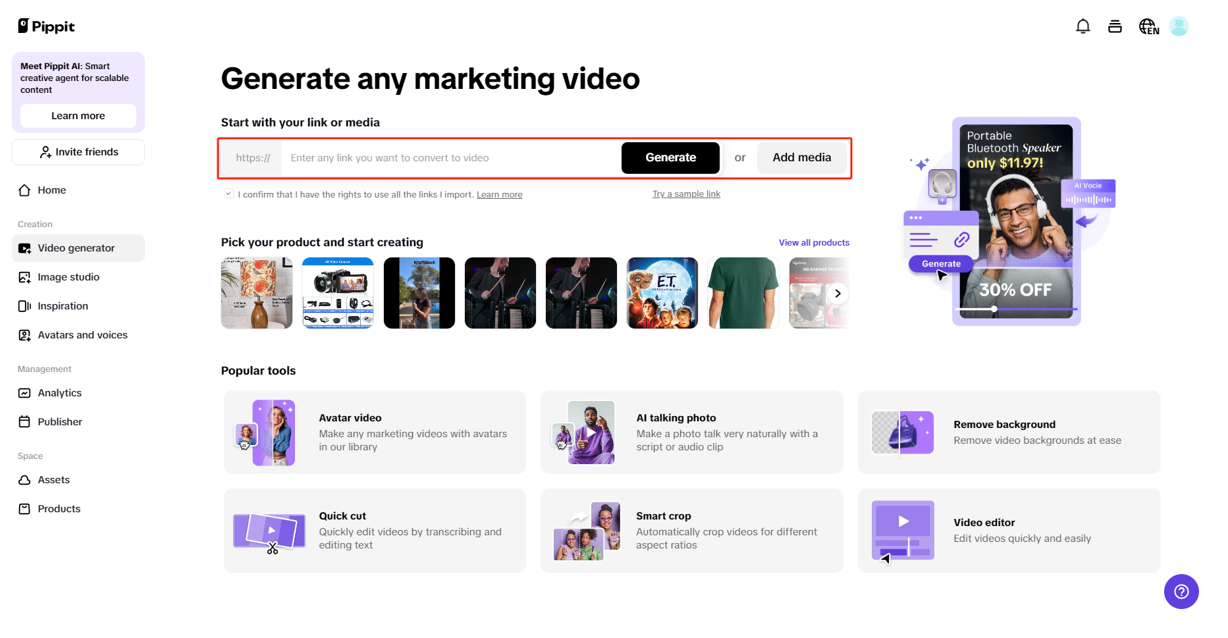Open the Inspiration panel
The image size is (1228, 638).
[x=63, y=306]
